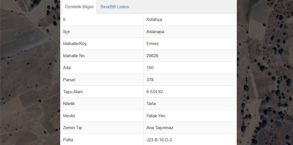
Task: Click the Yatak Yeri value
Action: tap(156, 116)
